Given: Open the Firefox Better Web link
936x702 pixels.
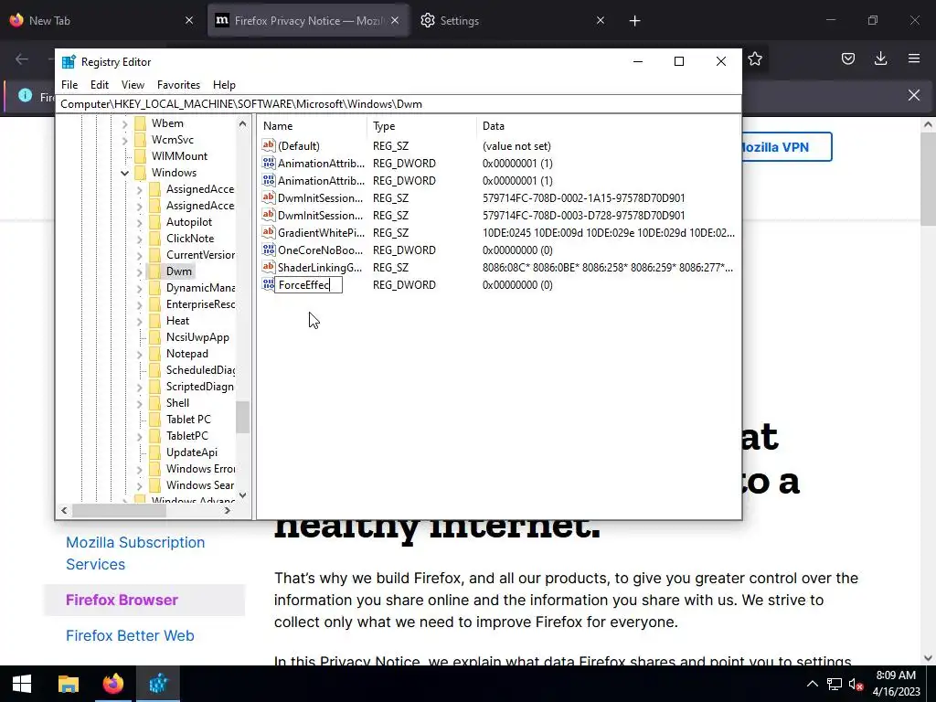Looking at the screenshot, I should [x=130, y=636].
